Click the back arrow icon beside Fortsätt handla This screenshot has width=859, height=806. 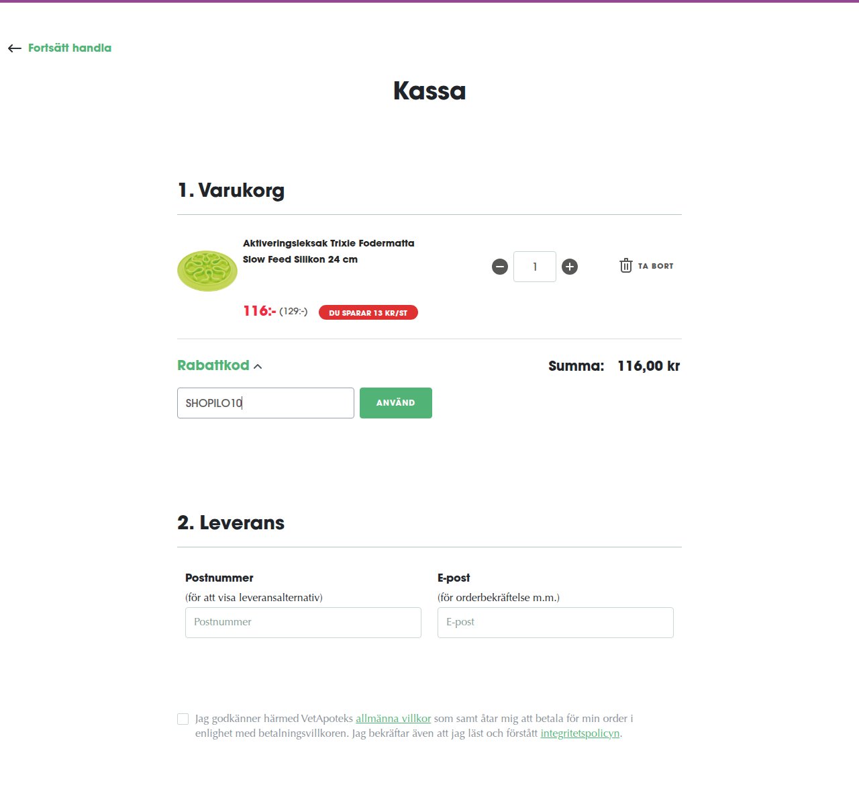[15, 48]
